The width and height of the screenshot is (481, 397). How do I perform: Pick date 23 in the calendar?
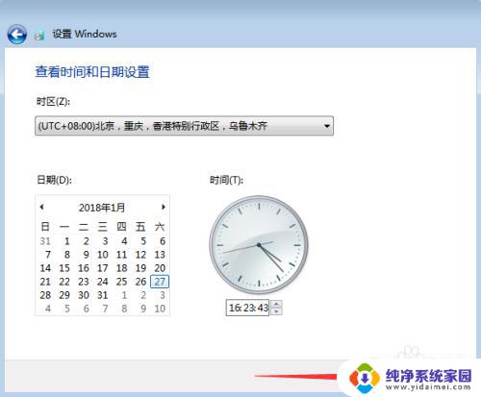coord(84,282)
